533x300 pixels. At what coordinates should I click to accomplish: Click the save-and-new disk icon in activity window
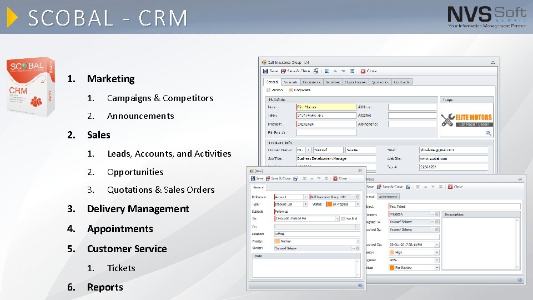click(295, 178)
